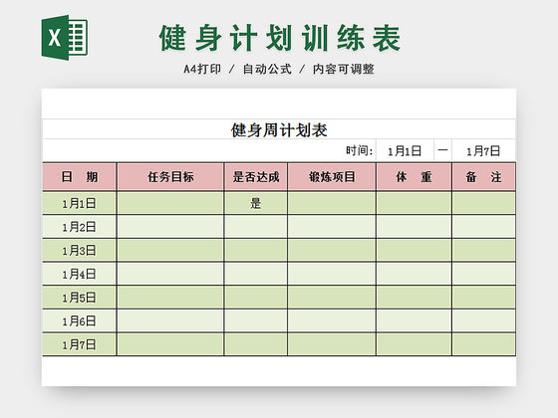Select the 1月4日 date cell
The image size is (558, 418).
click(80, 274)
